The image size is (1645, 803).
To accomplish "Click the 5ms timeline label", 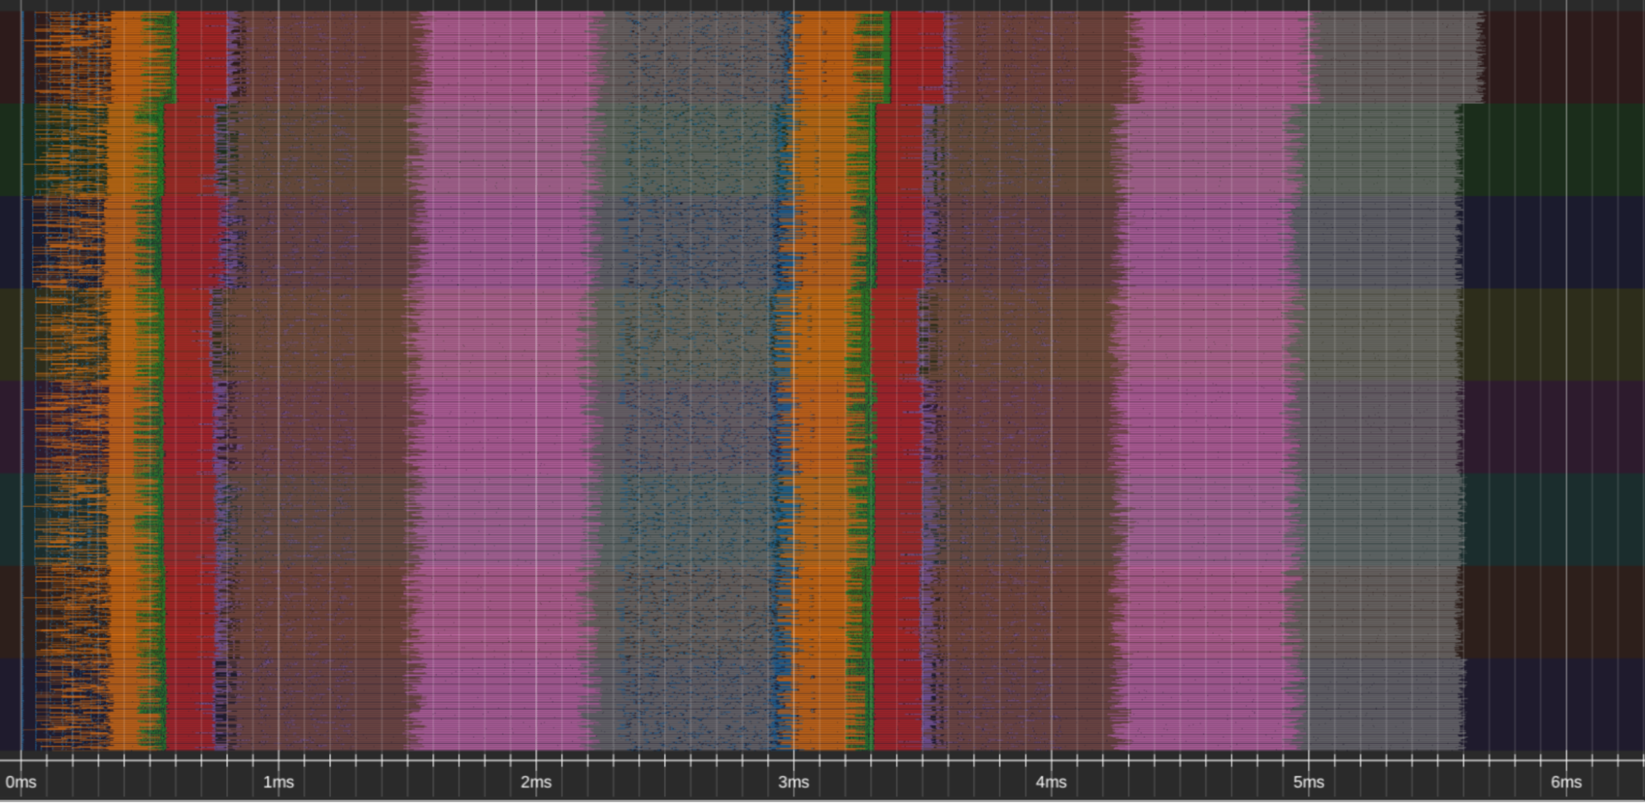I will (x=1310, y=782).
